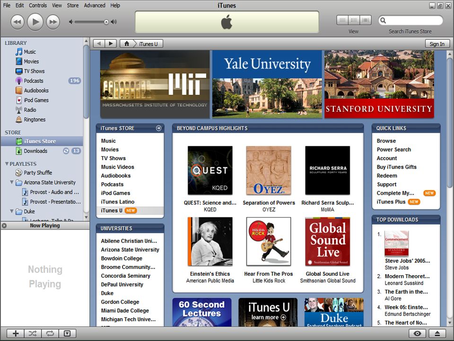Toggle the Shuffle button
The image size is (454, 341).
coord(33,333)
